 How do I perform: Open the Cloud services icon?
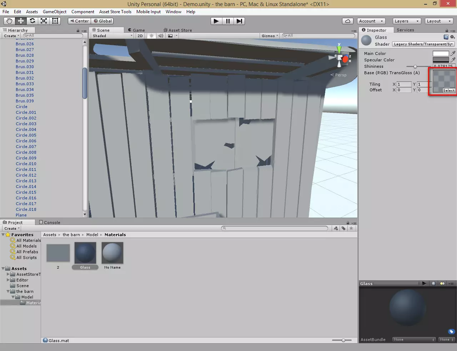(347, 21)
